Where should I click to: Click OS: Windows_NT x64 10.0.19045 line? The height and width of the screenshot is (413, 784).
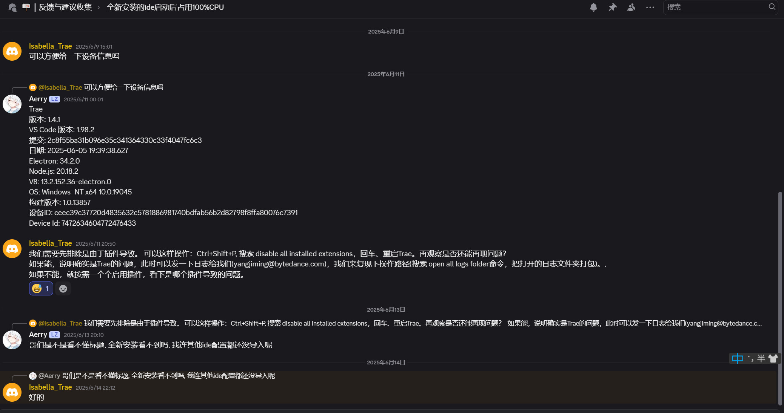pyautogui.click(x=80, y=192)
